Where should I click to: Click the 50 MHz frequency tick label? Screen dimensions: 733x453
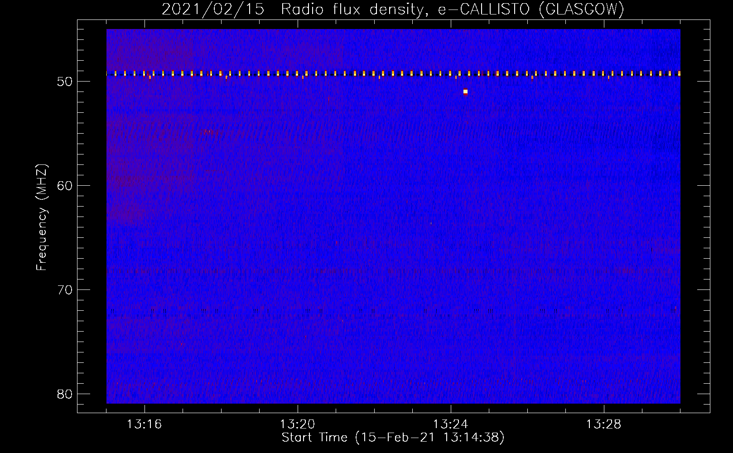click(x=65, y=82)
